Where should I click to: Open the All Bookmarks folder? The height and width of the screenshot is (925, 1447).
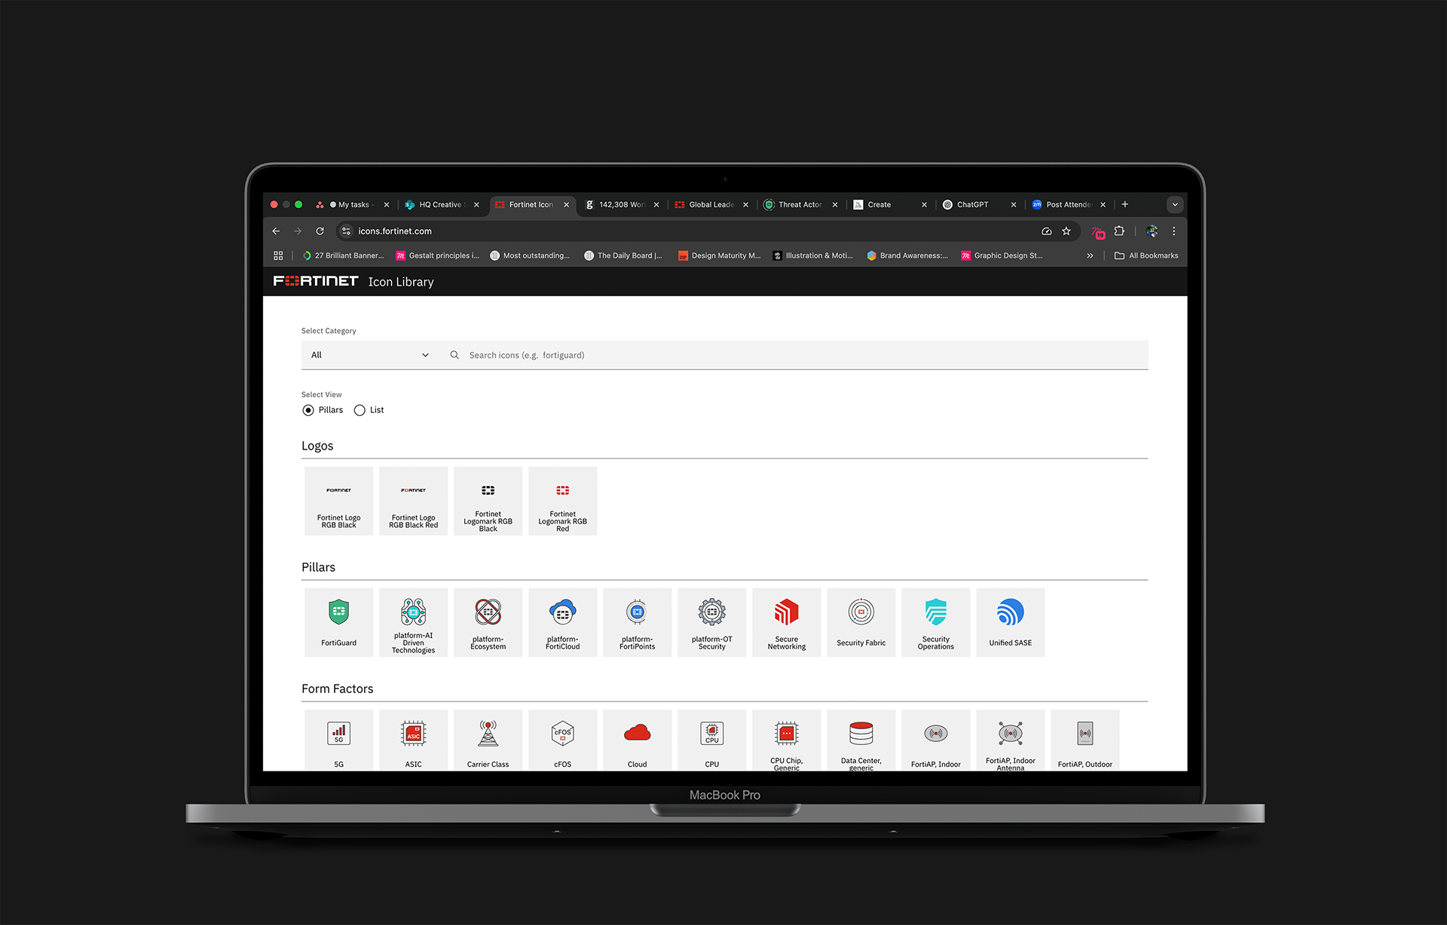1146,255
